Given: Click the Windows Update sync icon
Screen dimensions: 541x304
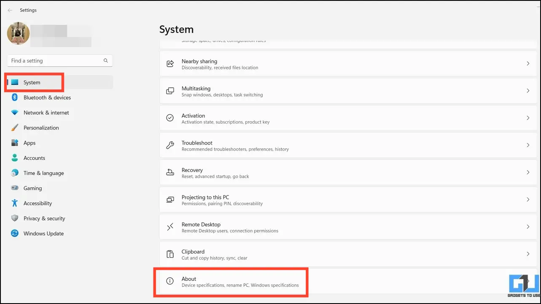Looking at the screenshot, I should tap(15, 233).
